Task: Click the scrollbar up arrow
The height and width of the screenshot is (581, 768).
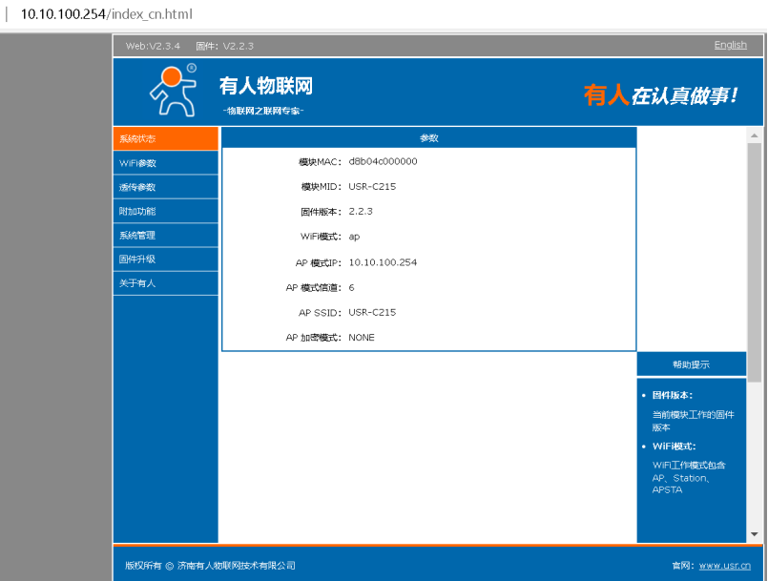Action: pos(755,136)
